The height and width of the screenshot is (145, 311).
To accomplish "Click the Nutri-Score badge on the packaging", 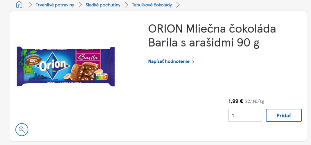I will (x=101, y=77).
